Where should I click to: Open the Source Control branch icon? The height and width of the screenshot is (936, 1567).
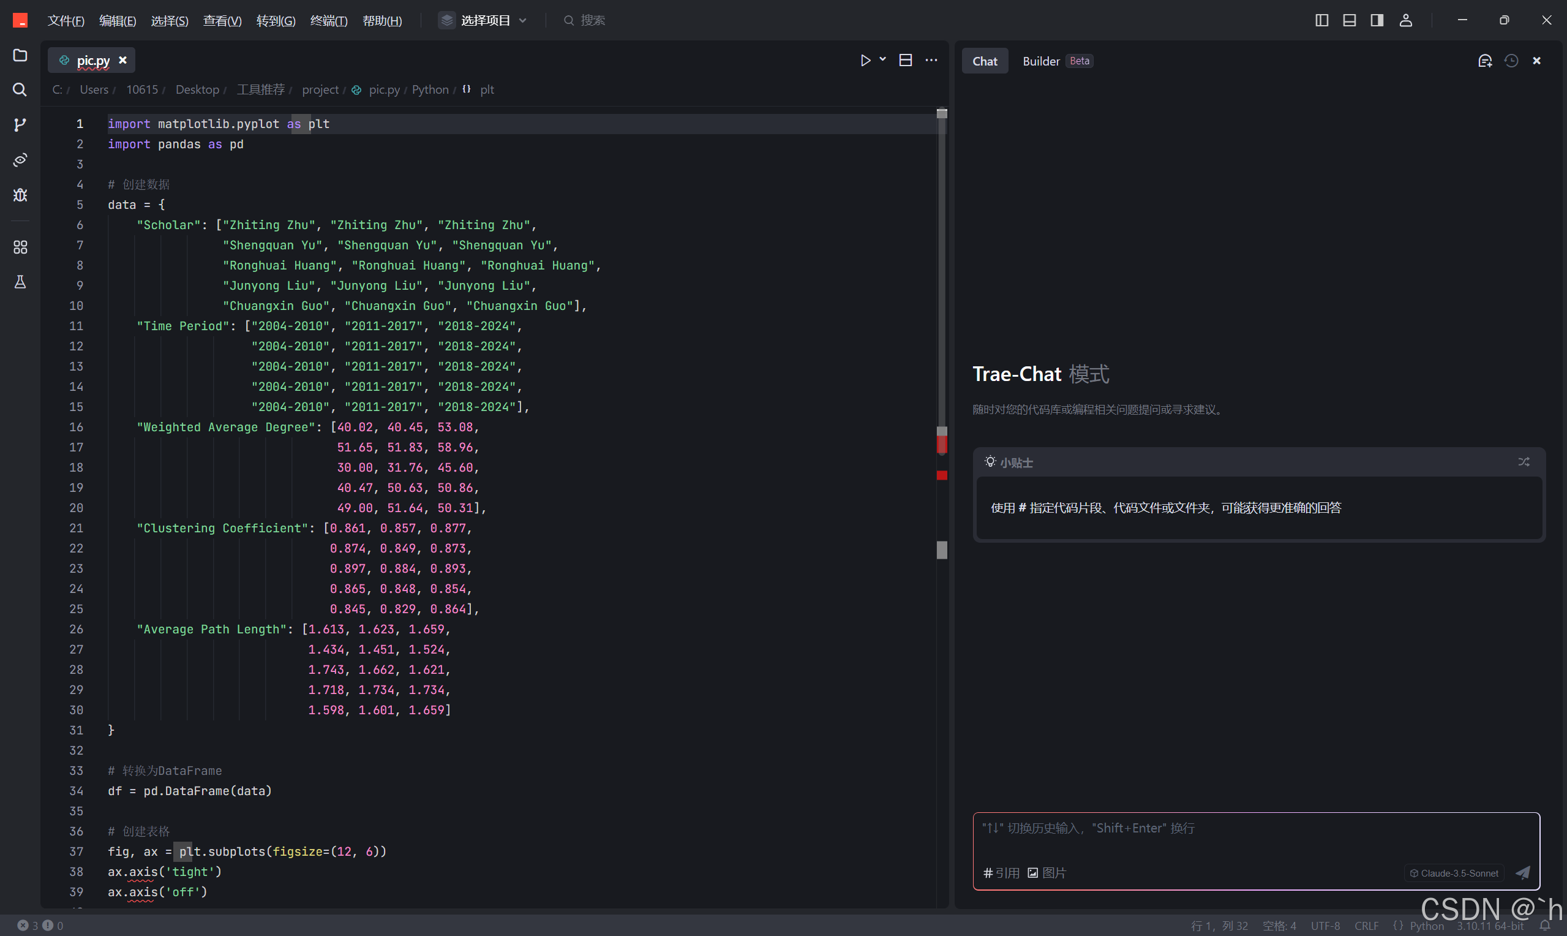click(20, 124)
